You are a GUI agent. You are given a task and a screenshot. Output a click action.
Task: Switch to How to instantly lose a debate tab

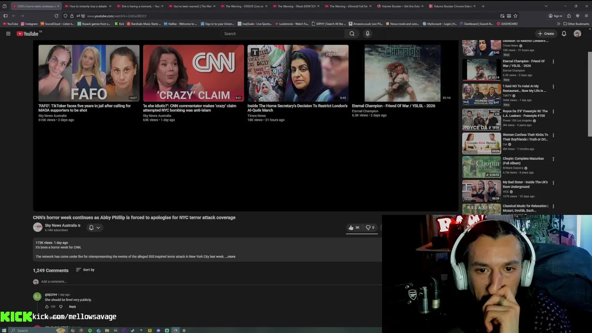[x=87, y=6]
